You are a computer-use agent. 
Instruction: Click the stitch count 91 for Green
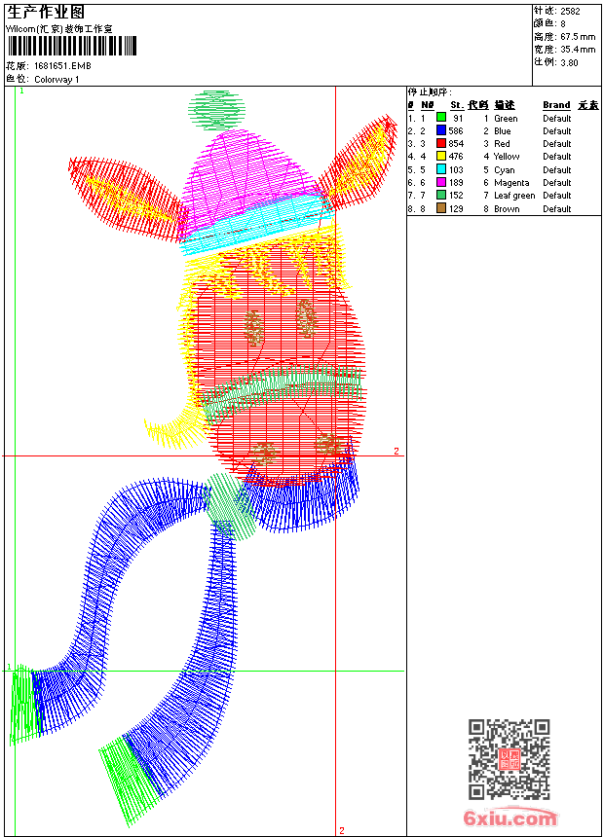(x=458, y=119)
